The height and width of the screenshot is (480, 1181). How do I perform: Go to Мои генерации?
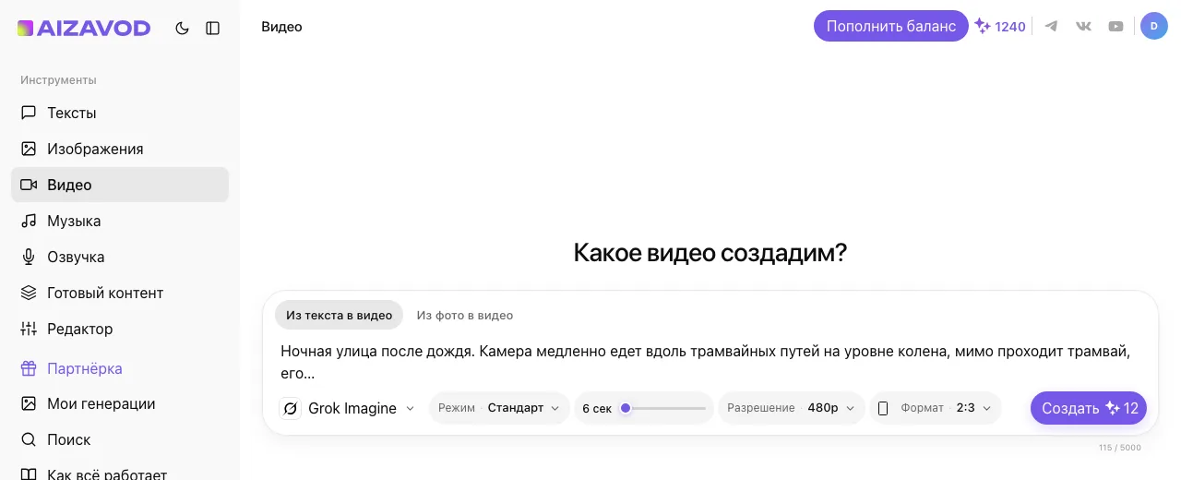click(120, 403)
